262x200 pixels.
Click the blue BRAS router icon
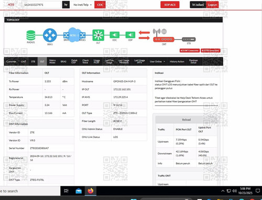tap(50, 36)
